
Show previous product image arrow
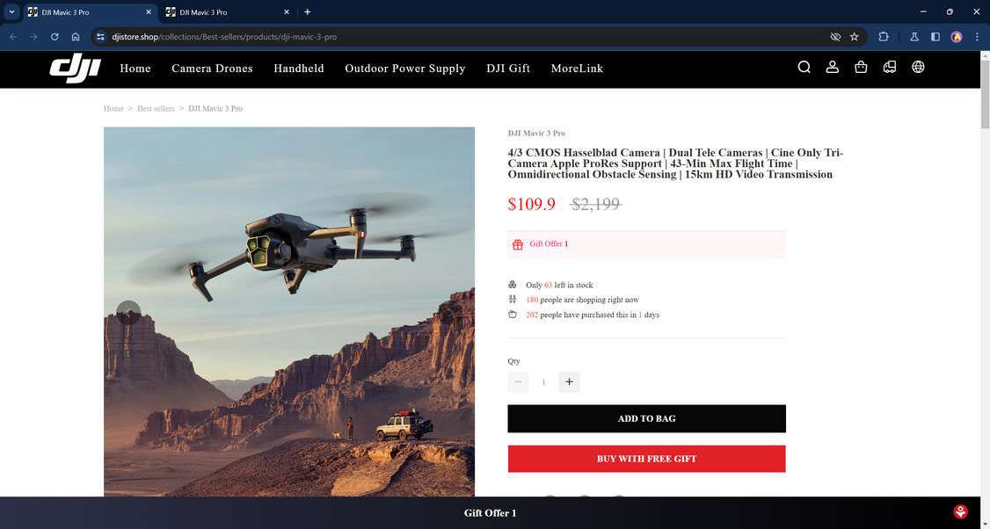128,312
